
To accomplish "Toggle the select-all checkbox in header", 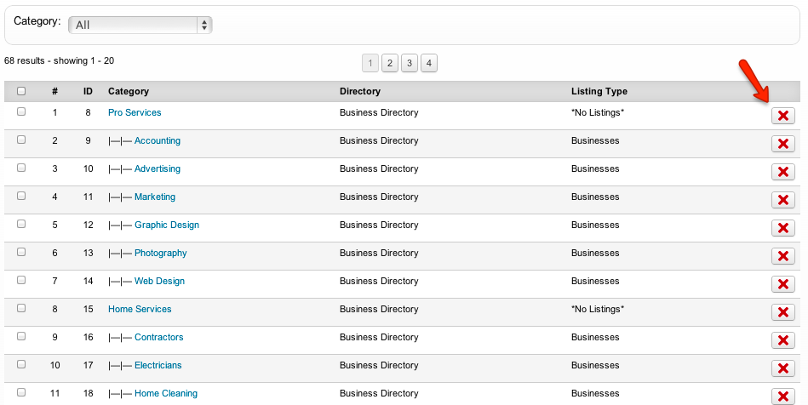I will (21, 91).
